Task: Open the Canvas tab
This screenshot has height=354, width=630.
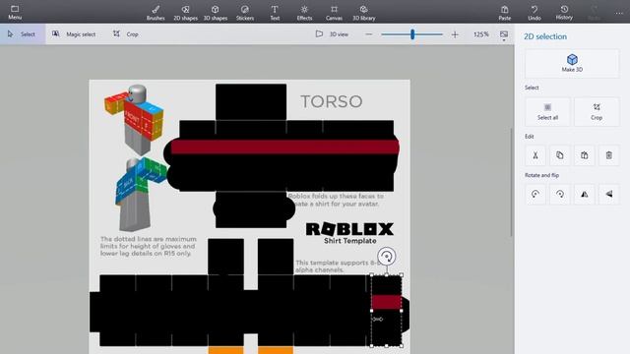Action: point(334,13)
